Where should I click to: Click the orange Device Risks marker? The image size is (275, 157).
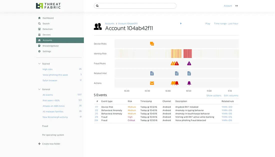pos(152,44)
